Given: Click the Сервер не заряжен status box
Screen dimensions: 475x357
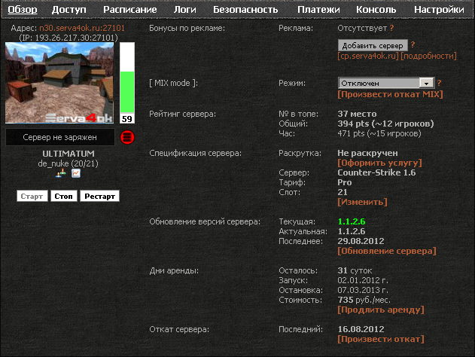Looking at the screenshot, I should [60, 137].
